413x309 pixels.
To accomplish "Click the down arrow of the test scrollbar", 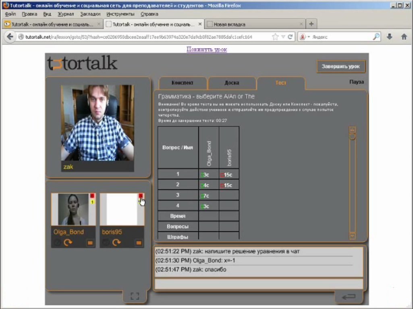I will (x=353, y=236).
